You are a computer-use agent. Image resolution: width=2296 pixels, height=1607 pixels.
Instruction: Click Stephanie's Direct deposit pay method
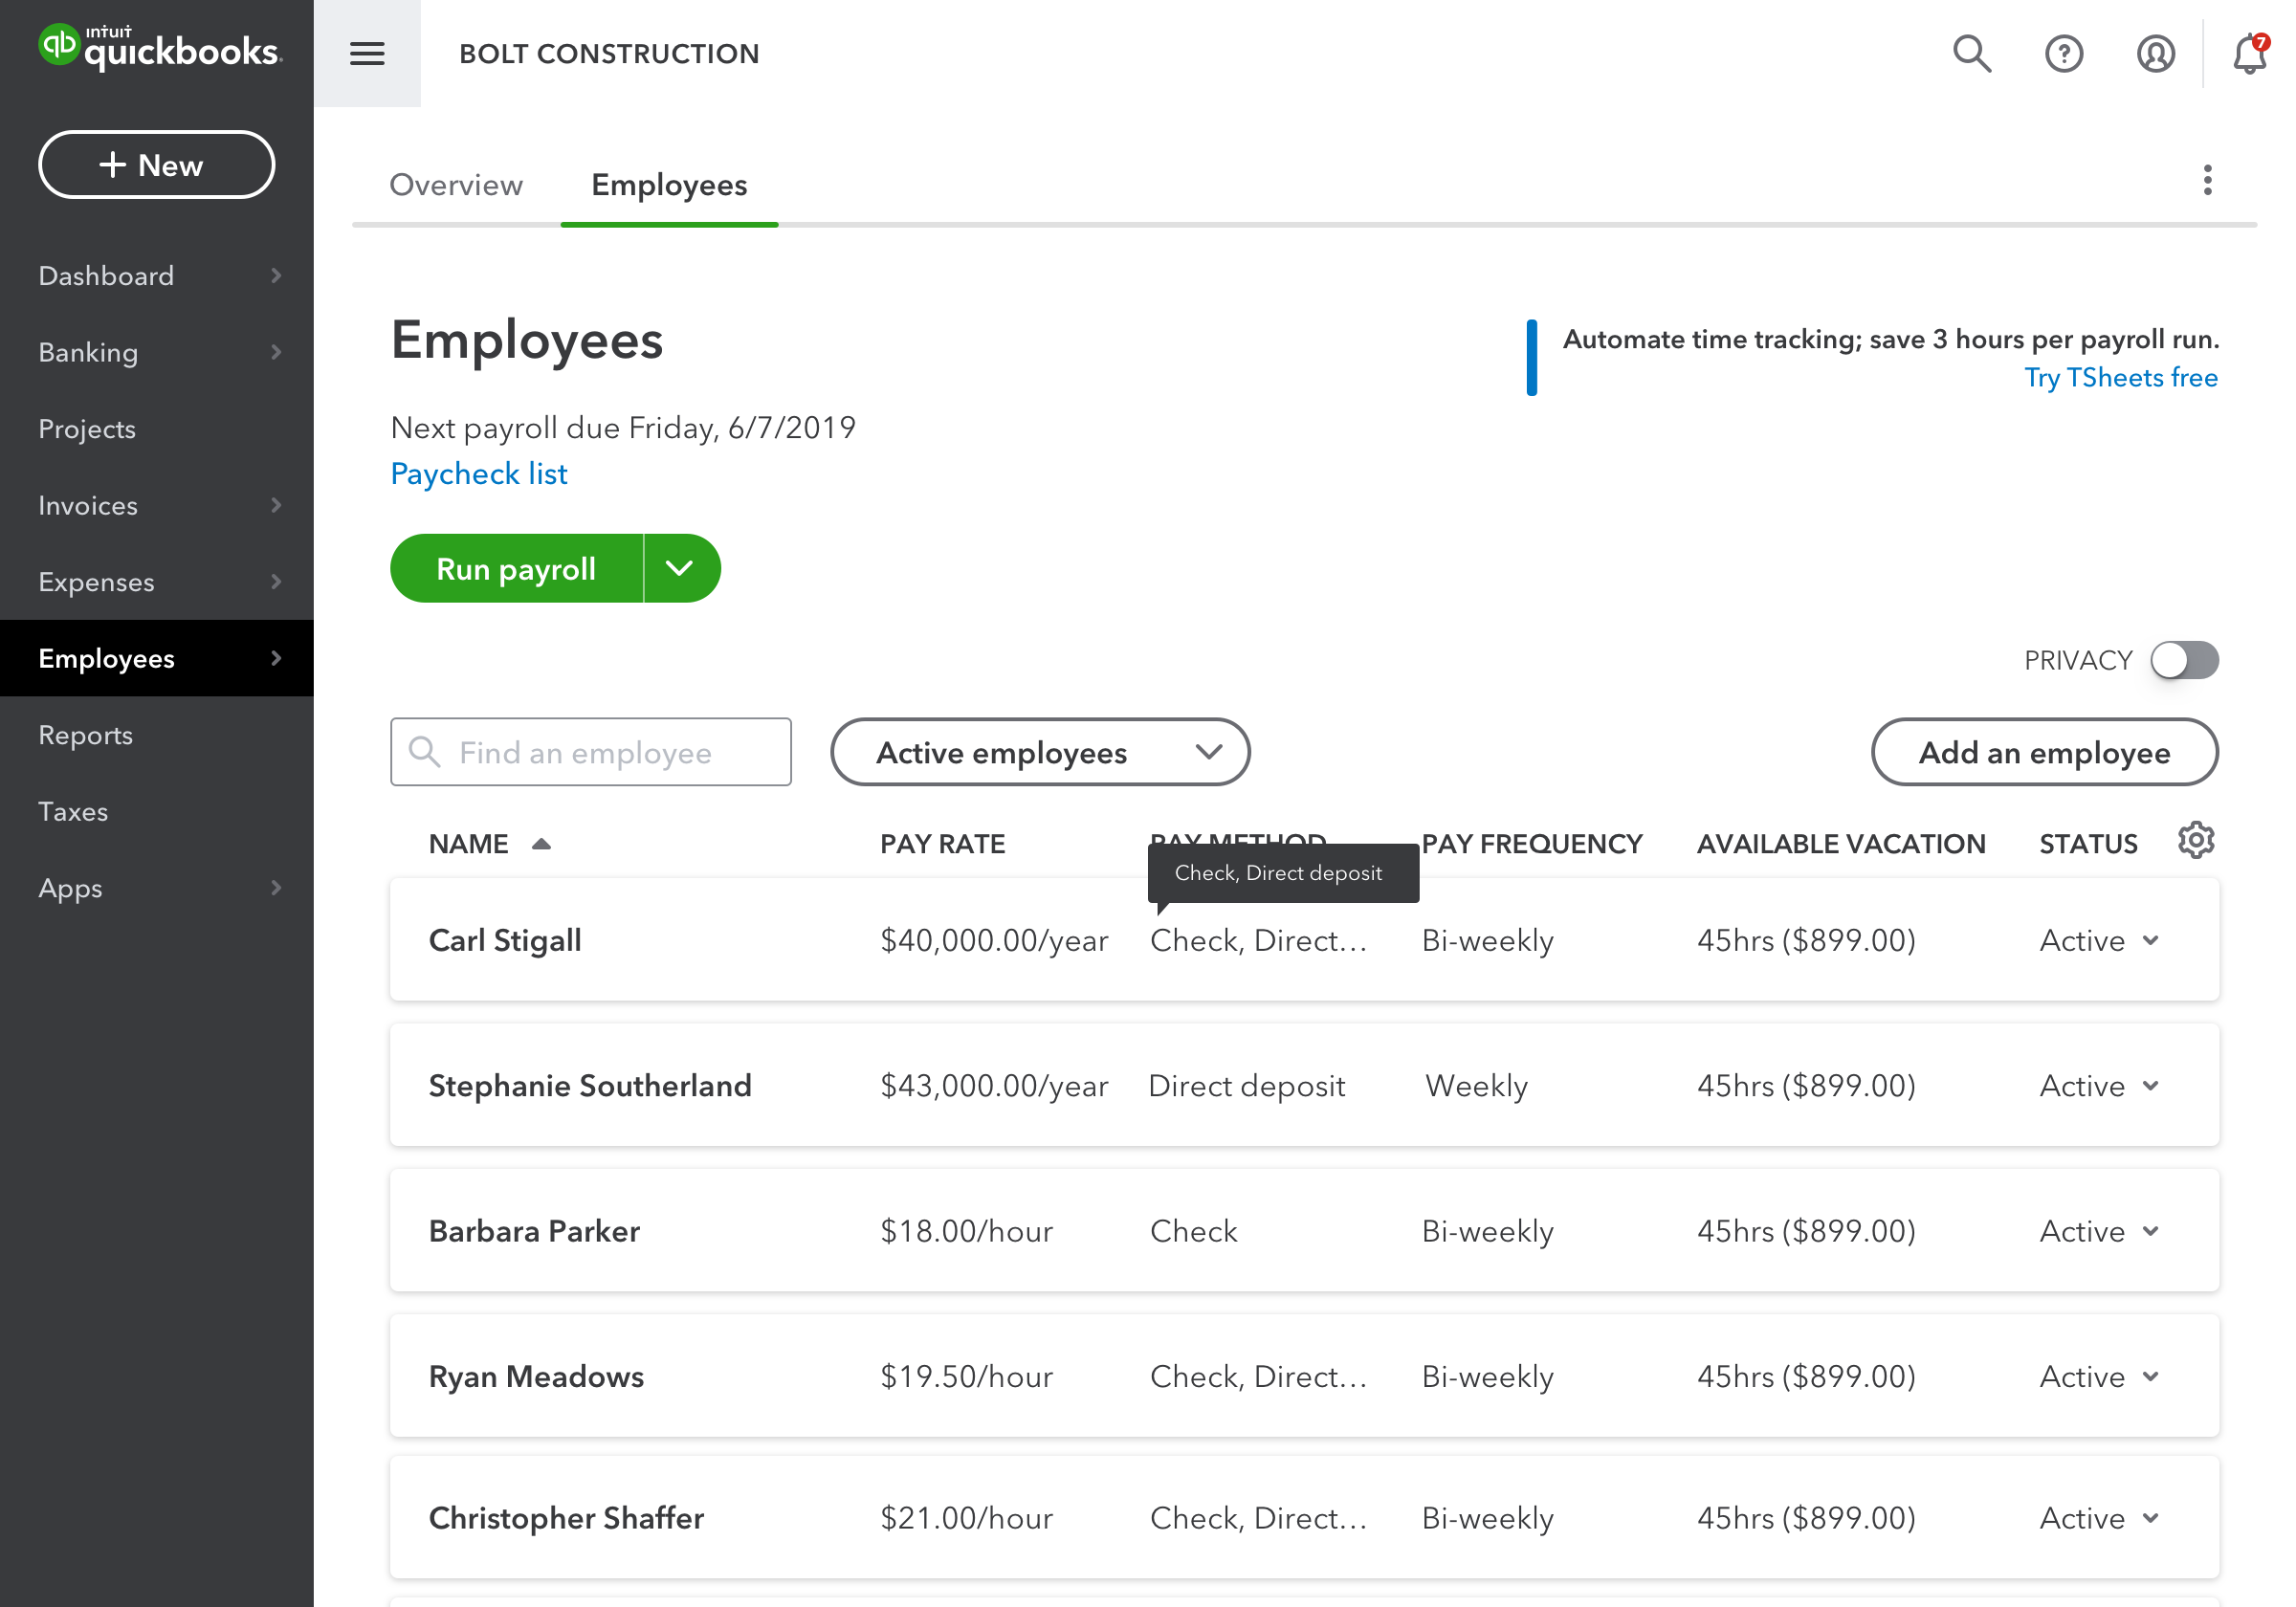(x=1247, y=1086)
